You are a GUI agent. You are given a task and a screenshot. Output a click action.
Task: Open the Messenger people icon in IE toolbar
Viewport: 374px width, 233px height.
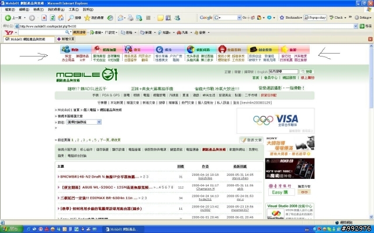pos(177,18)
